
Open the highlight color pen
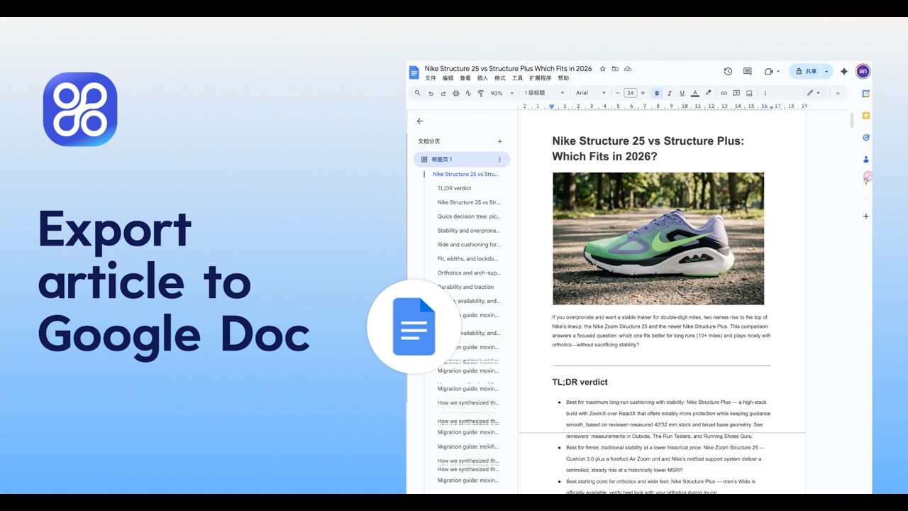[708, 93]
